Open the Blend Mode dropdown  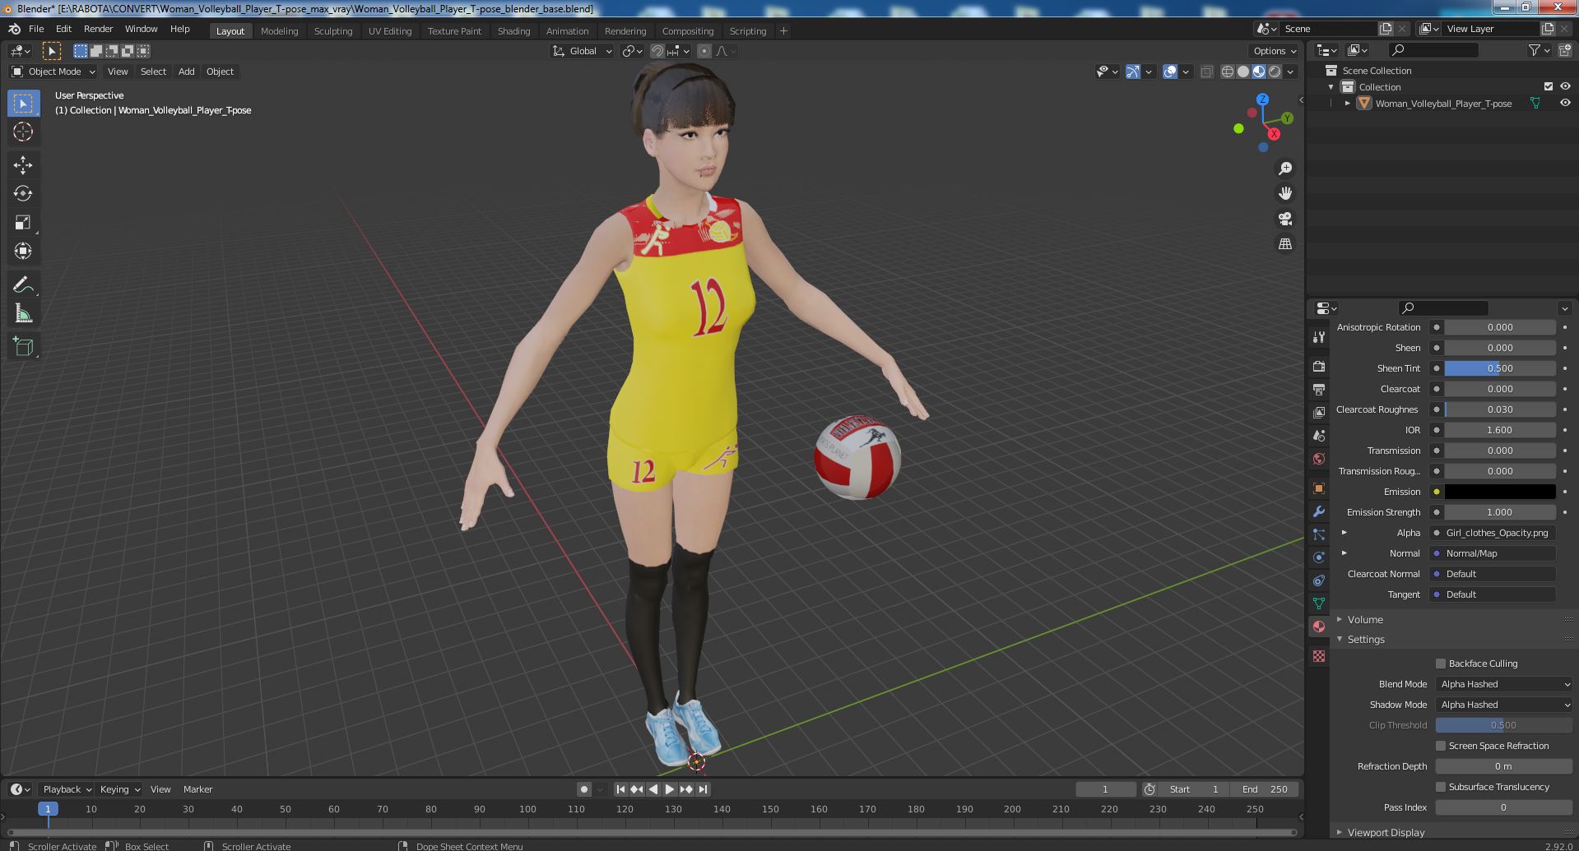(1504, 684)
